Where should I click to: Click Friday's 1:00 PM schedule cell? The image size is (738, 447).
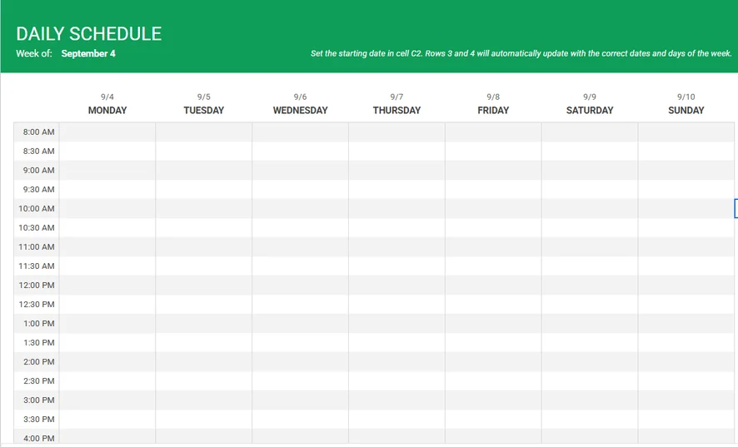pyautogui.click(x=493, y=324)
